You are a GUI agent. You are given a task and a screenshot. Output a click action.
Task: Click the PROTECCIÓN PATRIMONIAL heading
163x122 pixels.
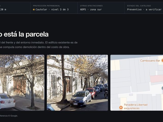coord(47,6)
